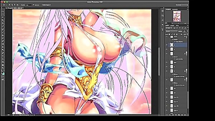Open Layers panel flyout menu
The image size is (215, 121).
[187, 26]
